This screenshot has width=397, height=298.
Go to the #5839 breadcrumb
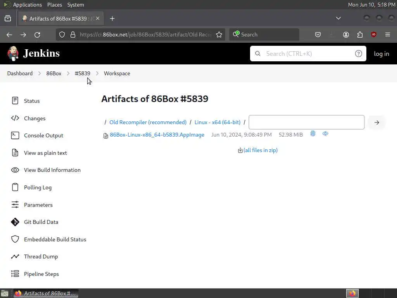click(83, 73)
